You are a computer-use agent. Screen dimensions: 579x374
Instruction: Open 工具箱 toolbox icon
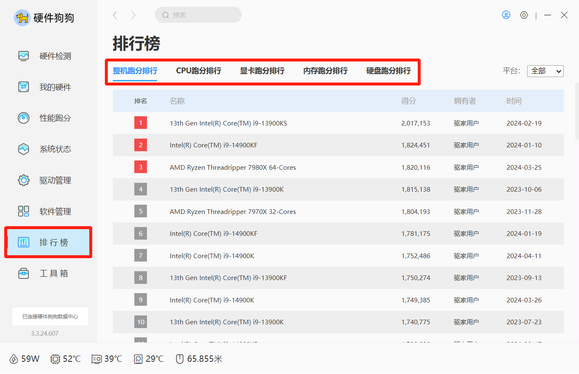coord(24,273)
